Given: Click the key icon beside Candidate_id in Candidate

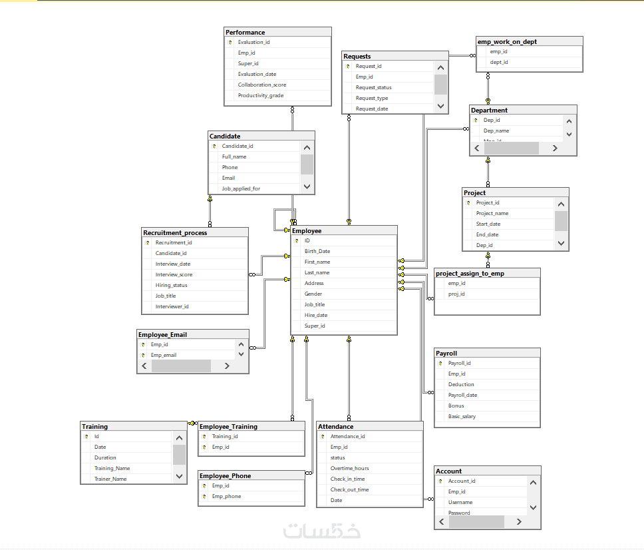Looking at the screenshot, I should pos(214,146).
